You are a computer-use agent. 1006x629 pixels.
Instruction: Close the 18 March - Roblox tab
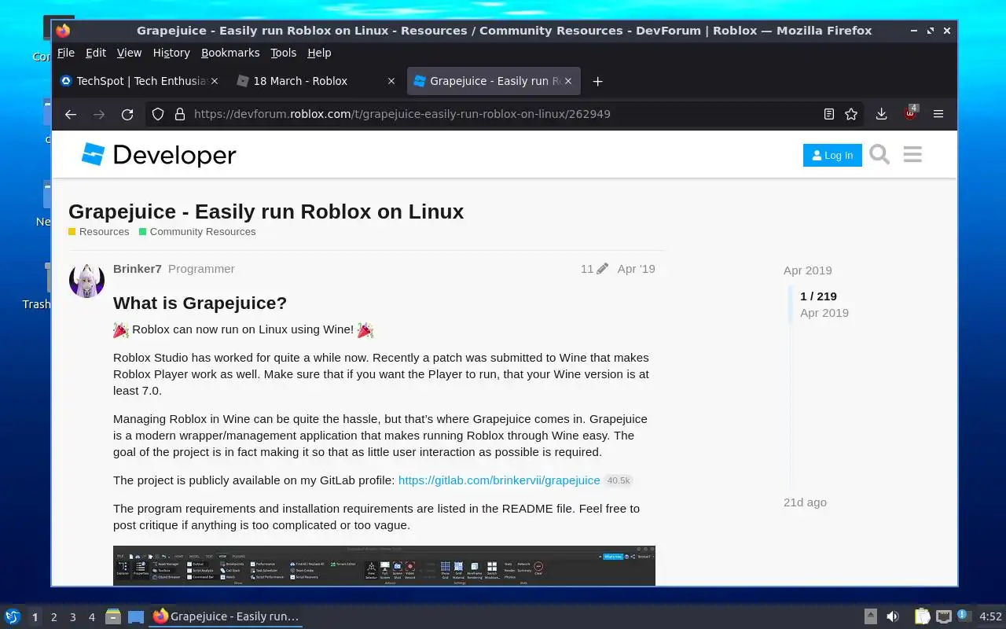tap(391, 81)
